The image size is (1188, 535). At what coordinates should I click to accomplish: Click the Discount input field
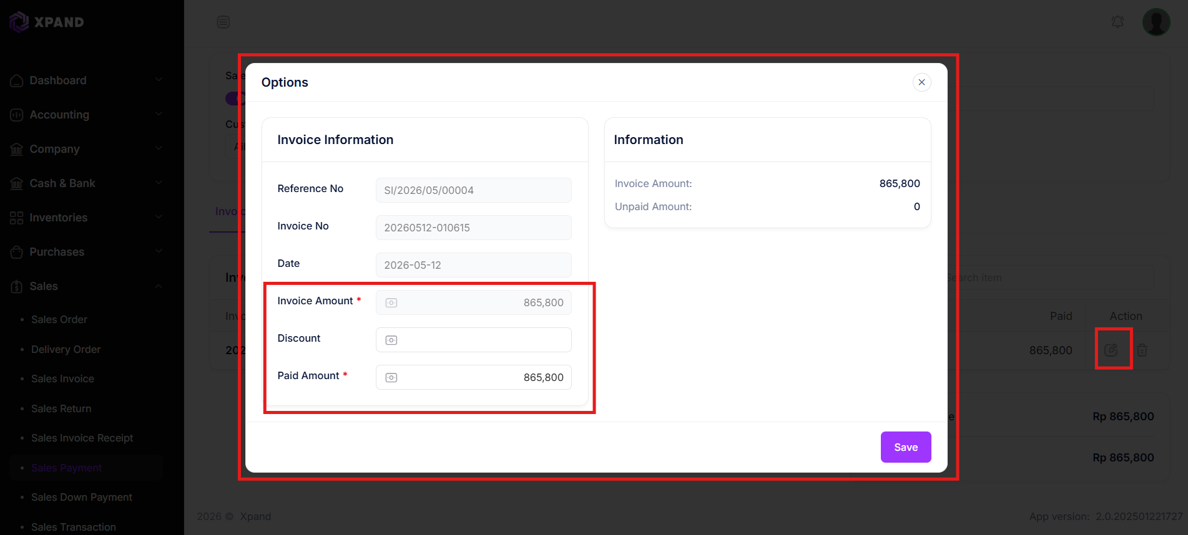(474, 340)
